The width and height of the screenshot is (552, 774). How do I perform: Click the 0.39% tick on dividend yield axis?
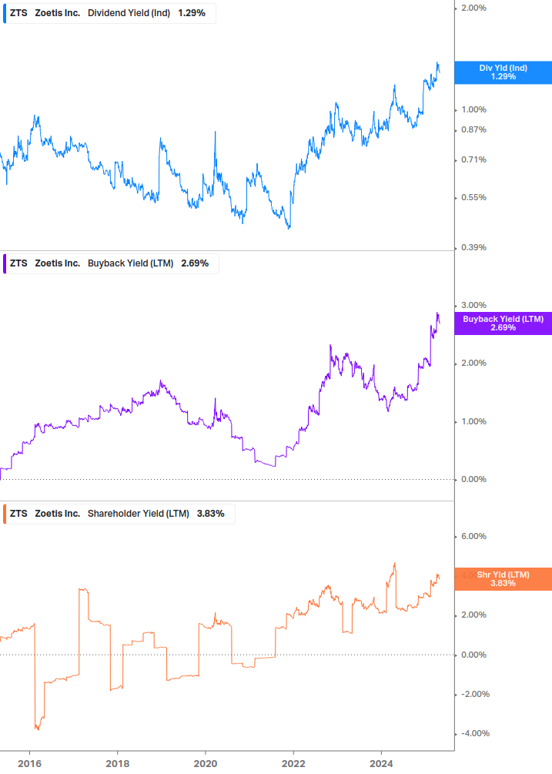473,247
